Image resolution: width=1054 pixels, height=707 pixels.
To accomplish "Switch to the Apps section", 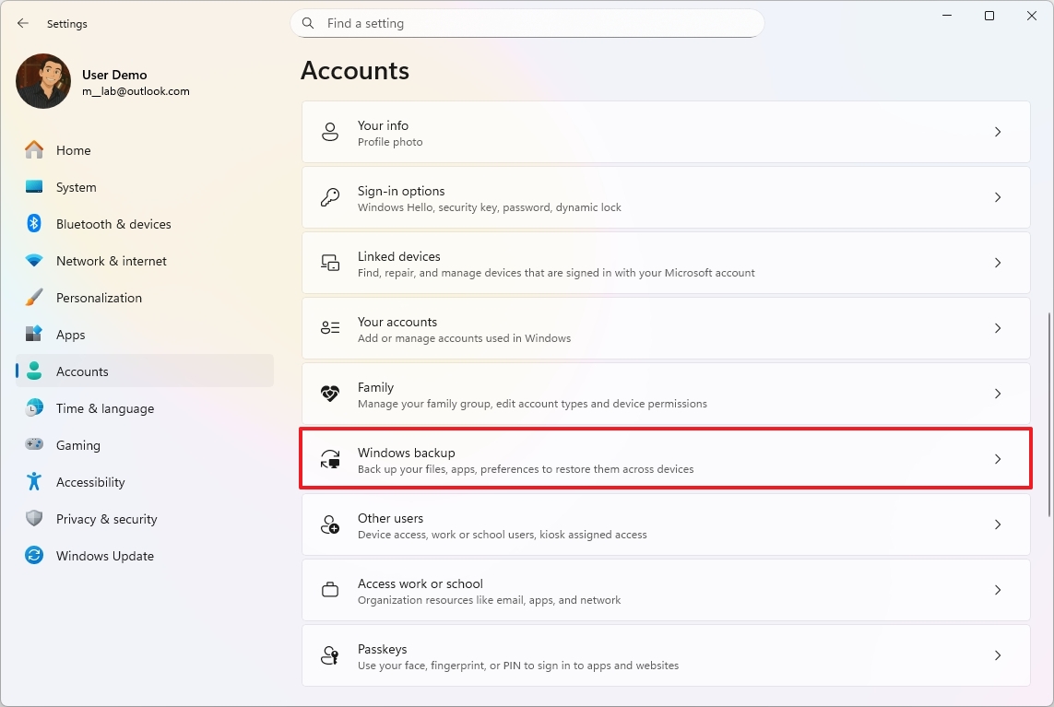I will click(x=70, y=334).
